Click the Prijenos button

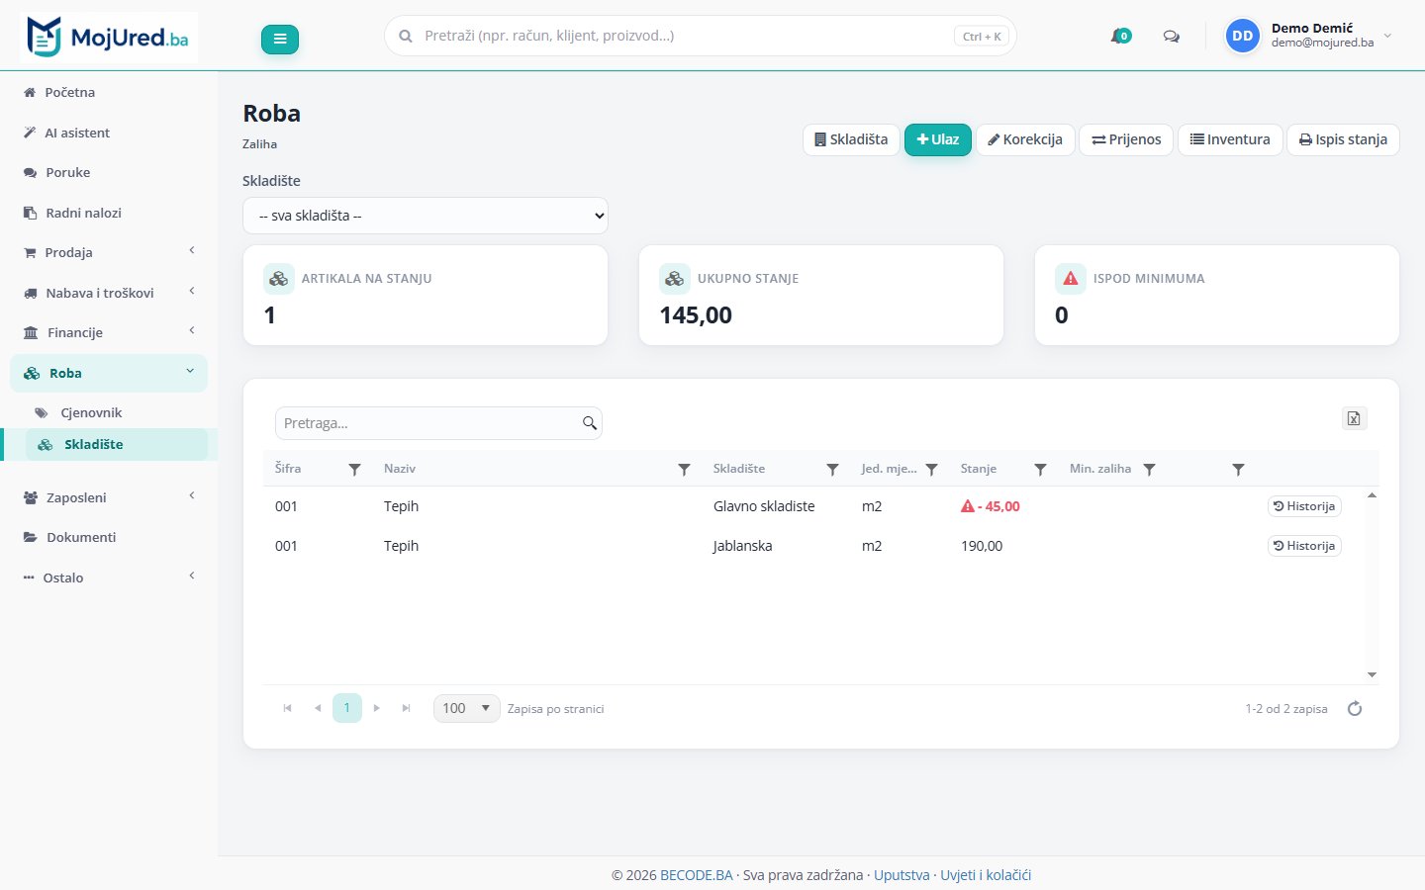(x=1126, y=139)
